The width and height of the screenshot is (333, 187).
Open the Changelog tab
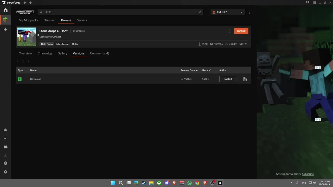[45, 53]
